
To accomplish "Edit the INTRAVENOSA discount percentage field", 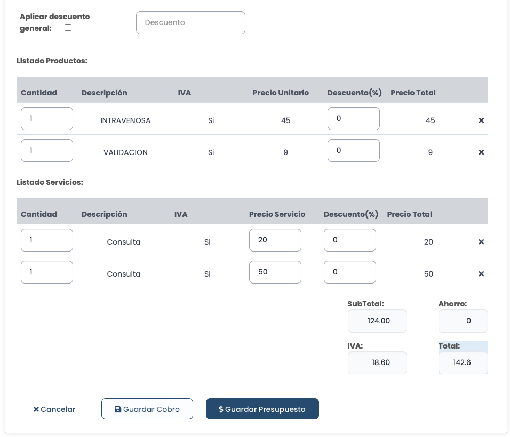I will point(354,119).
